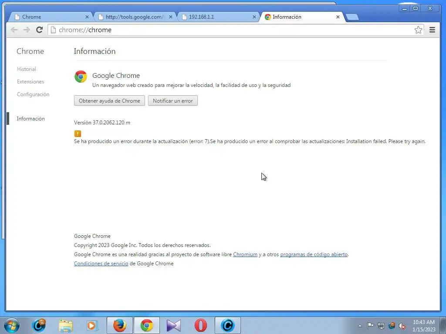Launch Windows Media Player from taskbar

[92, 325]
